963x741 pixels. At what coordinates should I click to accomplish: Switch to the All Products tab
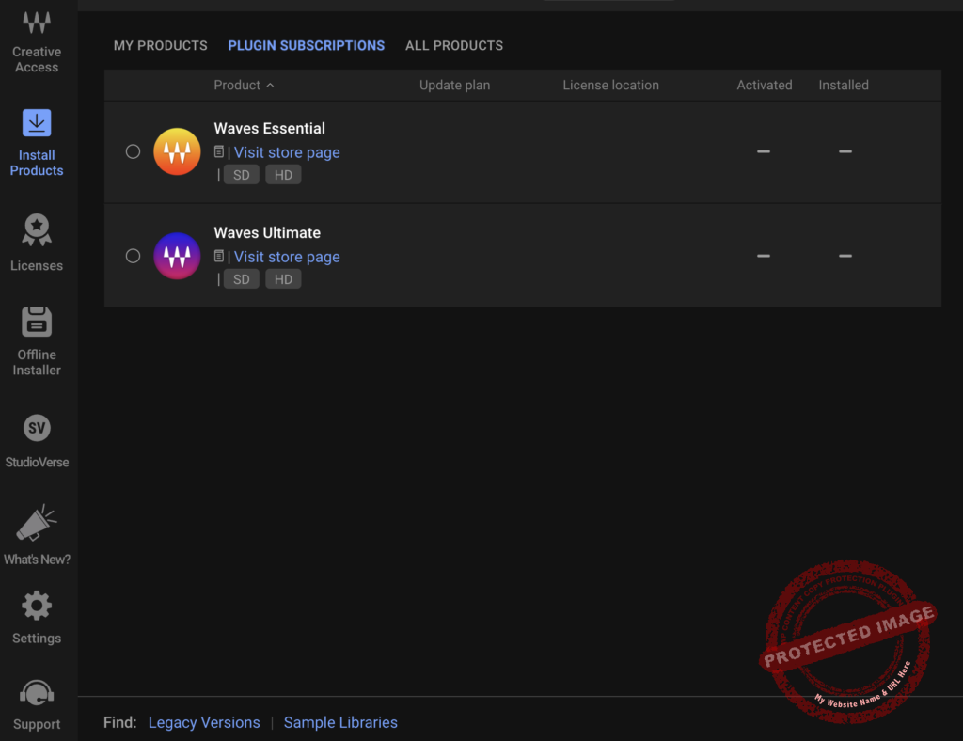click(454, 45)
